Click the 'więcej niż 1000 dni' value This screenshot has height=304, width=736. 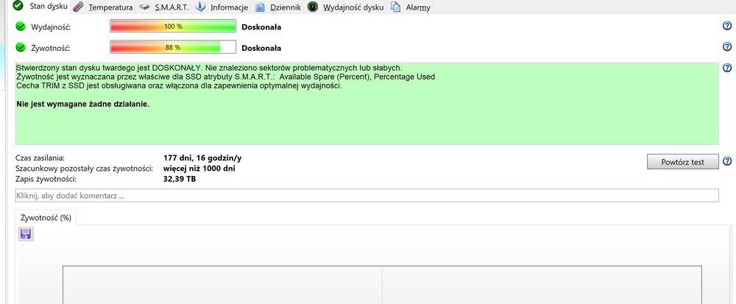point(199,168)
